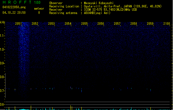Click the 2051 time axis marker
The image size is (173, 110).
(x=18, y=24)
